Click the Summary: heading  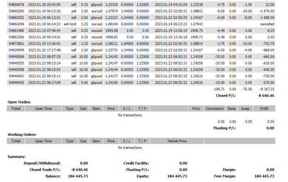click(16, 157)
